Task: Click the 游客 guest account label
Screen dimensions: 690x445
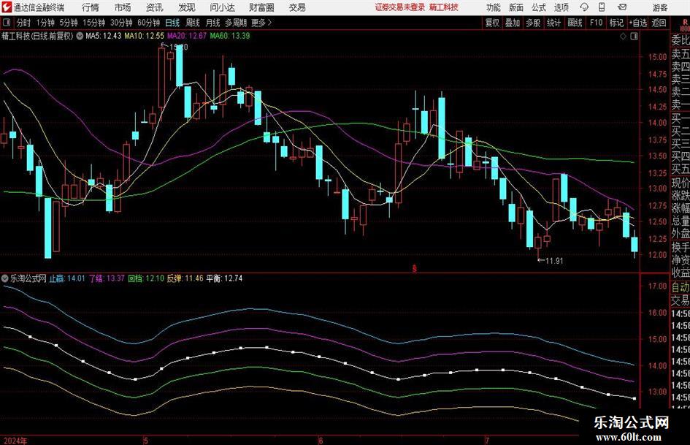Action: tap(659, 7)
